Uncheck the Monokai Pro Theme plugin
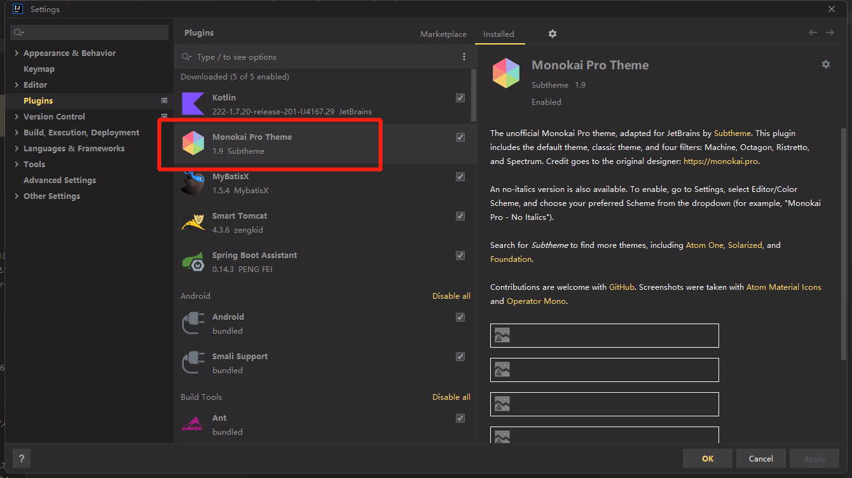Viewport: 852px width, 478px height. coord(460,137)
